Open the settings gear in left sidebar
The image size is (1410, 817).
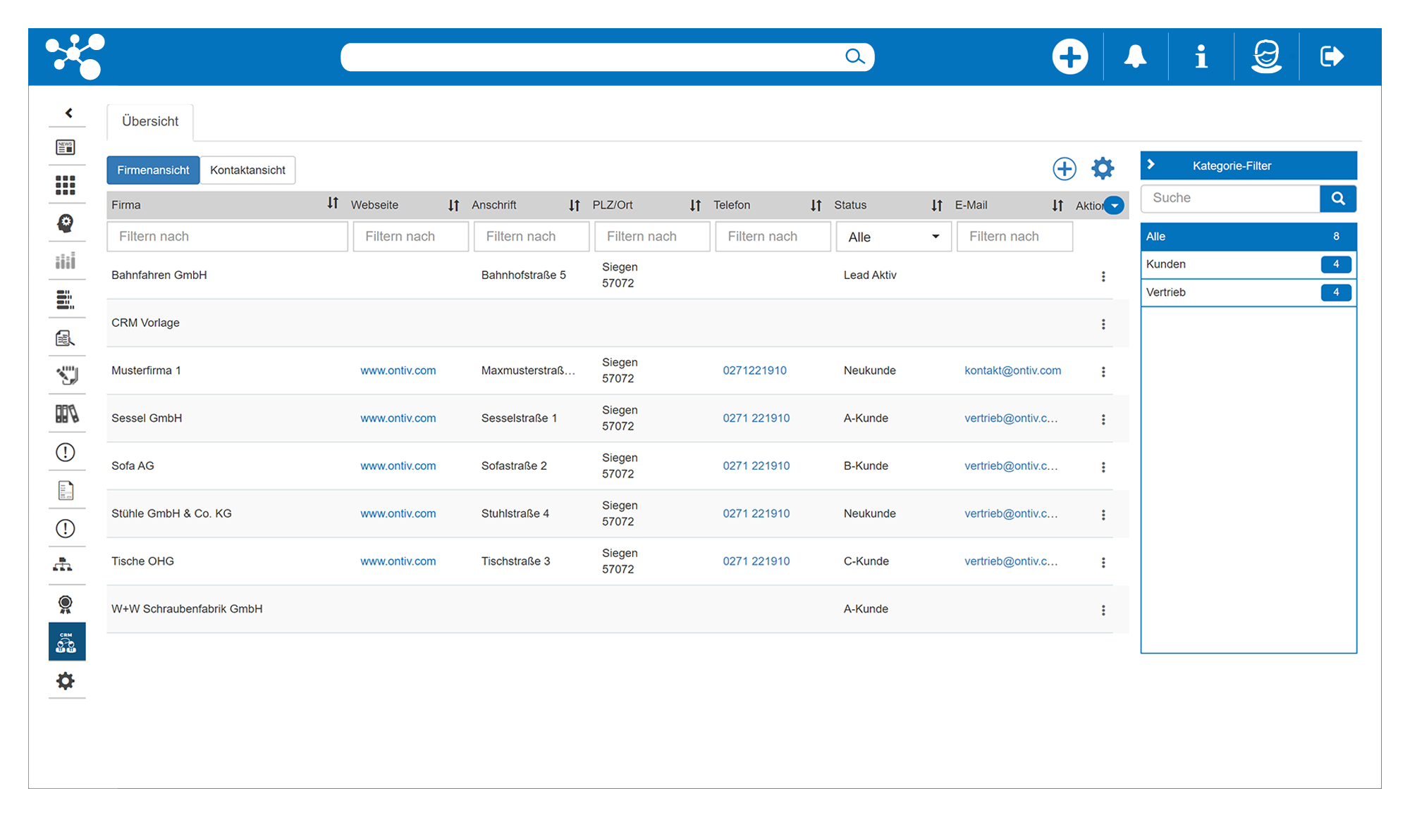(x=66, y=680)
